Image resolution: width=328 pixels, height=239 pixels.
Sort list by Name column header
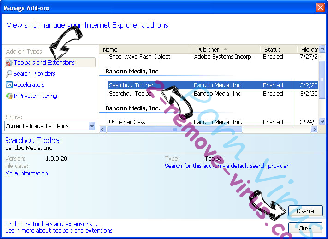pos(145,50)
